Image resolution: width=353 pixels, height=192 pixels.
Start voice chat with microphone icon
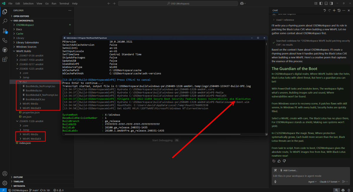(x=275, y=182)
